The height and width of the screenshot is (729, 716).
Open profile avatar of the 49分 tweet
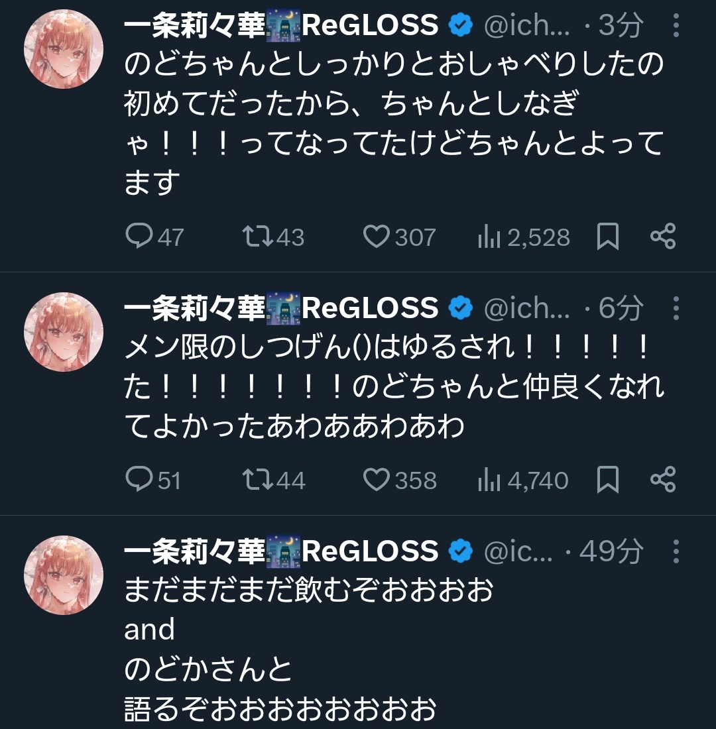coord(64,575)
